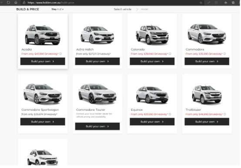Select the Astra Hatch vehicle image

tap(97, 35)
